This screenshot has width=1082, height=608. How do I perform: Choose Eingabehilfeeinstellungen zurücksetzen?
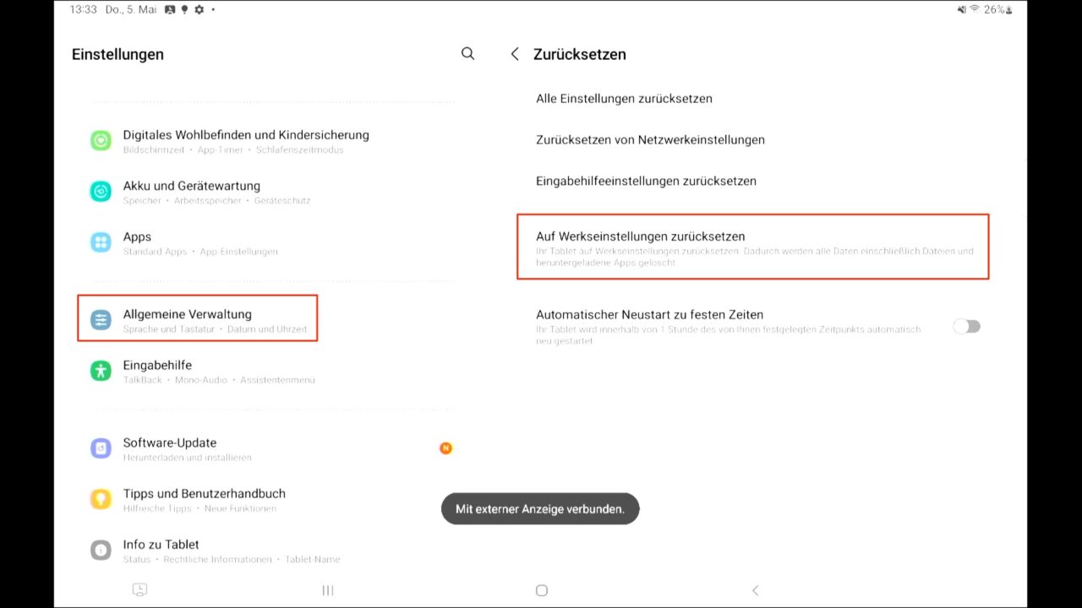click(x=646, y=181)
